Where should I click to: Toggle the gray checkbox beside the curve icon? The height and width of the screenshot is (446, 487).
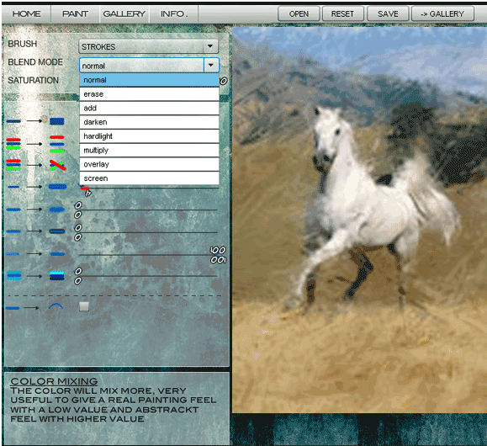(x=84, y=306)
